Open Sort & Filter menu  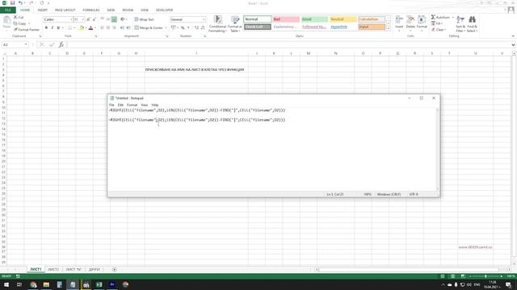click(460, 23)
